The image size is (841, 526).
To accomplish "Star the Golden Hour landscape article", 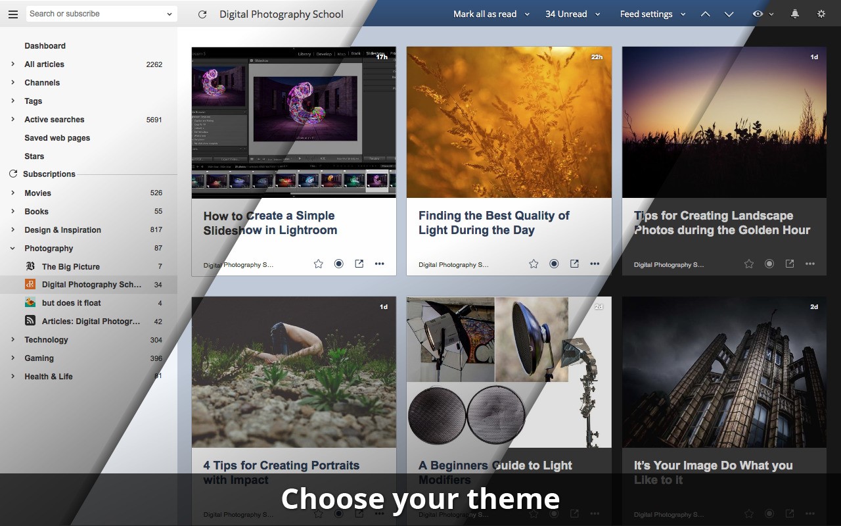I will [x=749, y=264].
